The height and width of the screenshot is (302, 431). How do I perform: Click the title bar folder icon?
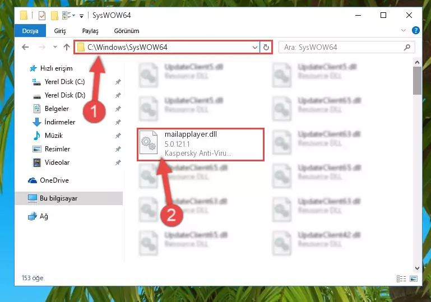(24, 15)
